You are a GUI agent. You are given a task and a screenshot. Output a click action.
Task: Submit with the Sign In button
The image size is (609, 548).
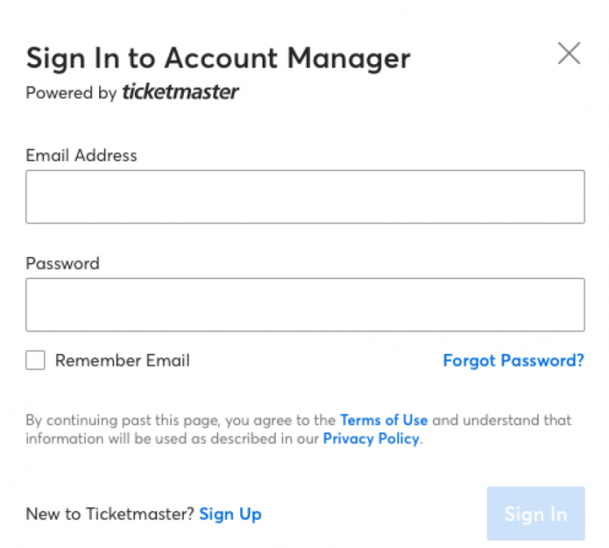[536, 513]
